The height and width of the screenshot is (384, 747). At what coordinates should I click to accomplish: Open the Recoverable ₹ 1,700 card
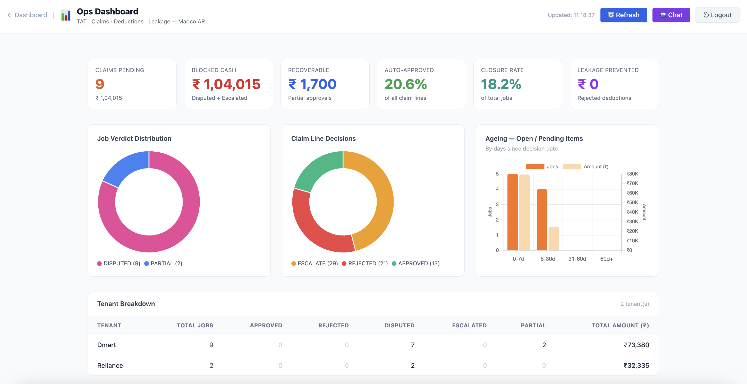325,84
